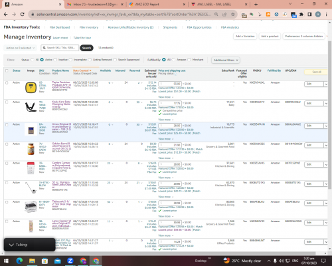This screenshot has width=332, height=266.
Task: Select the Status All radio button
Action: coord(33,60)
